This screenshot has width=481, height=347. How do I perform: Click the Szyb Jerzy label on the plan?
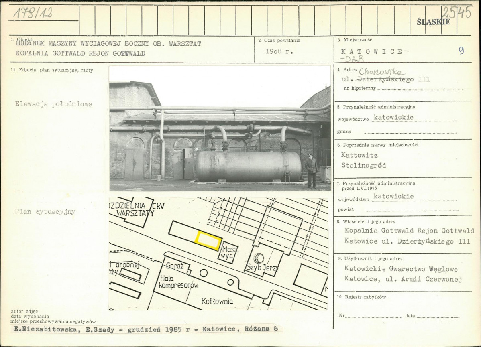[262, 268]
